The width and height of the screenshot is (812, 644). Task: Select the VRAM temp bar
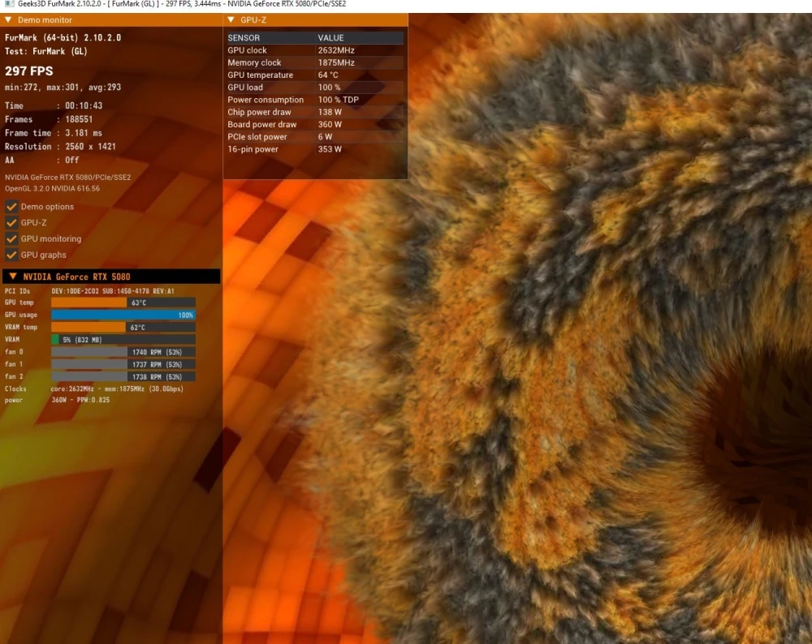[x=123, y=327]
